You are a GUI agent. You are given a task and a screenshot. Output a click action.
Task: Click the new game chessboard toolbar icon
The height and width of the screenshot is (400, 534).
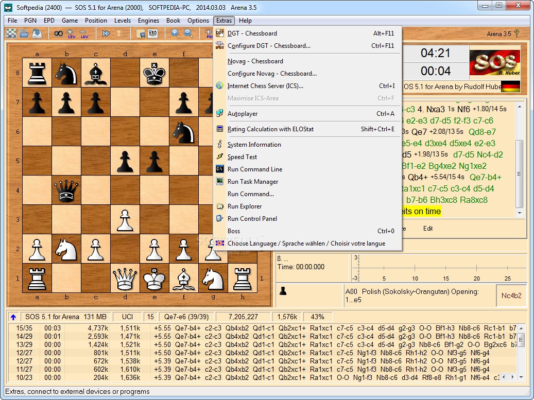point(11,33)
